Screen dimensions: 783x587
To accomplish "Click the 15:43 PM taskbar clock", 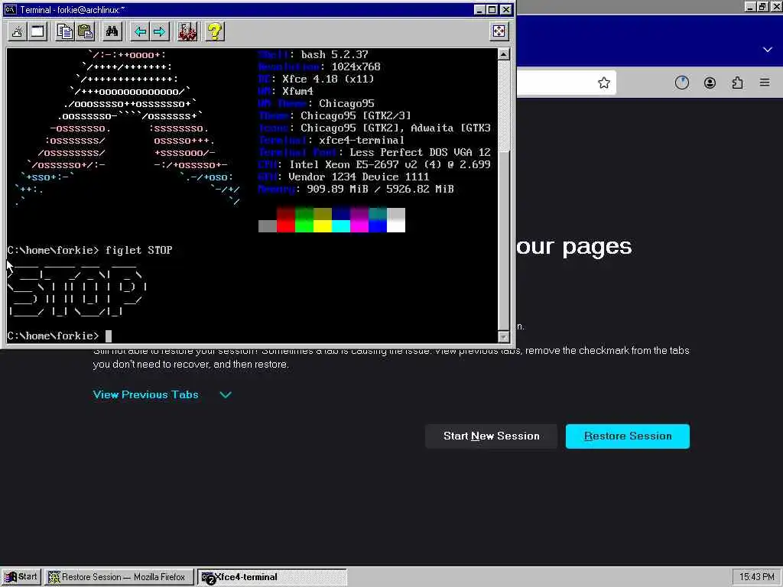I will click(756, 577).
